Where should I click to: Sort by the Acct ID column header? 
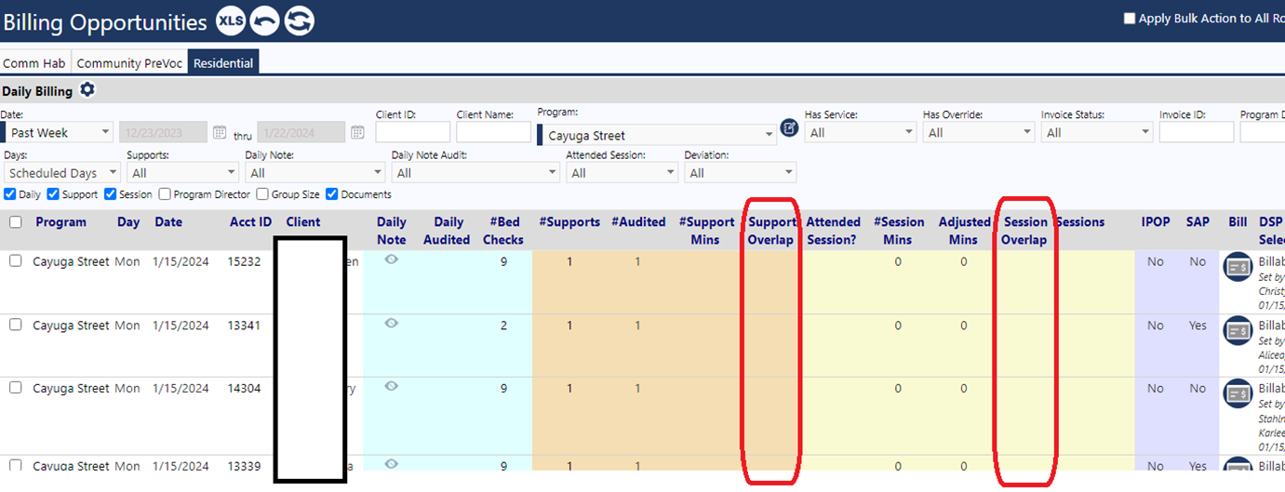click(251, 222)
